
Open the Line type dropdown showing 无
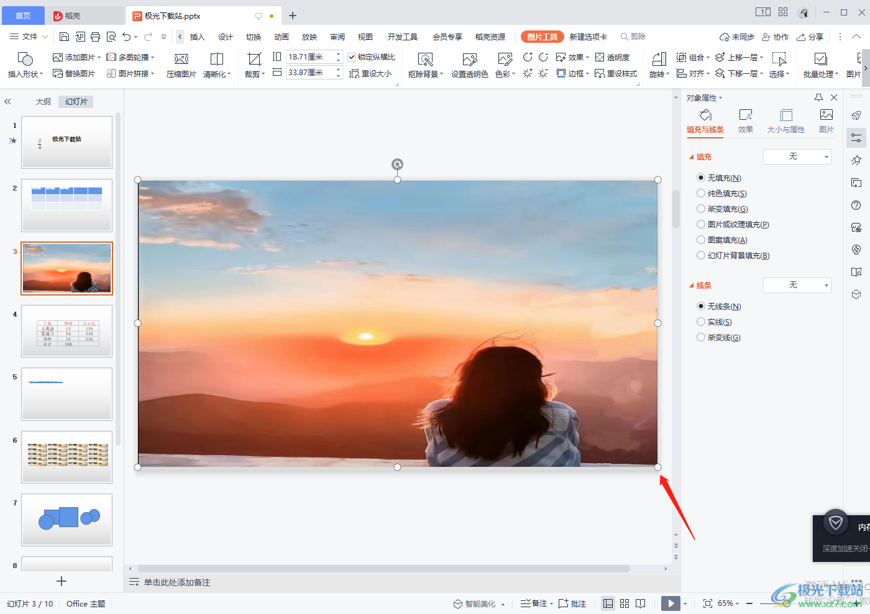797,285
